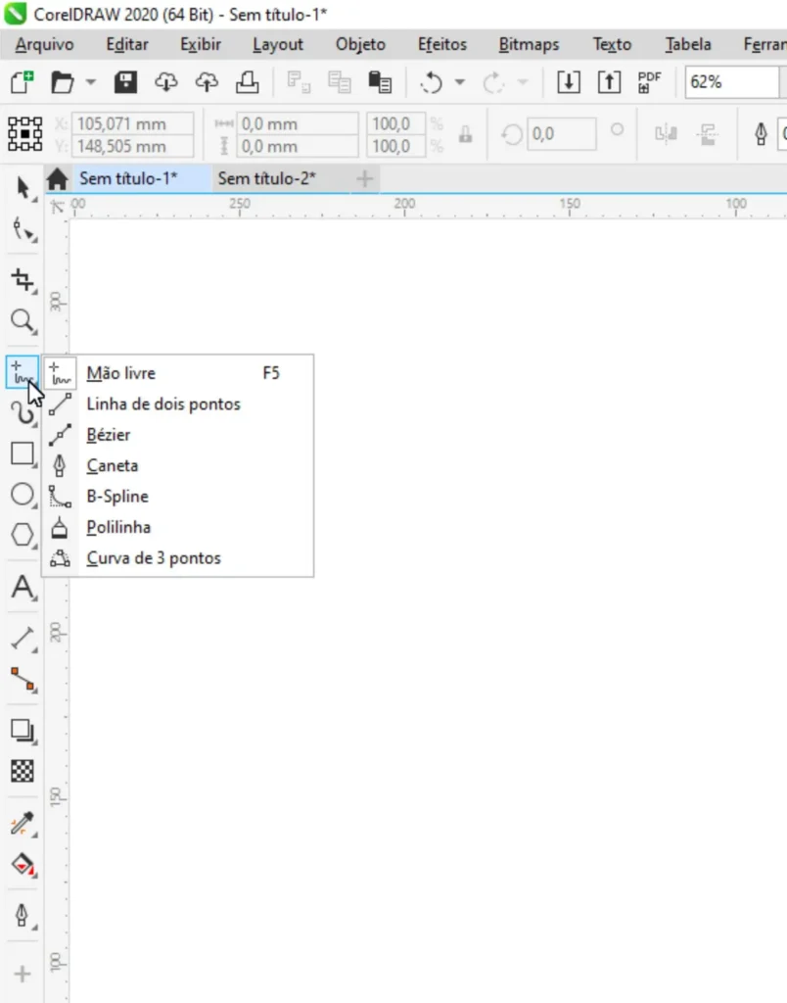
Task: Expand the Undo history dropdown arrow
Action: click(x=460, y=82)
